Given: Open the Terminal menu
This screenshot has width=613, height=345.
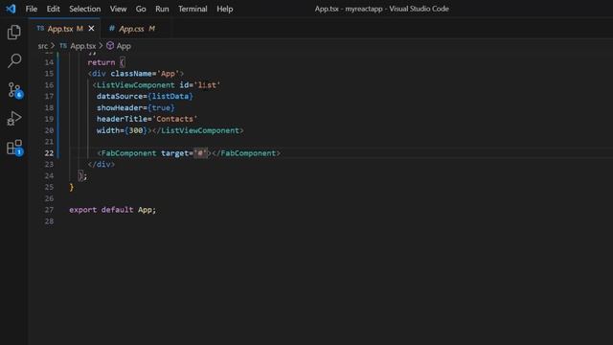Looking at the screenshot, I should [193, 9].
